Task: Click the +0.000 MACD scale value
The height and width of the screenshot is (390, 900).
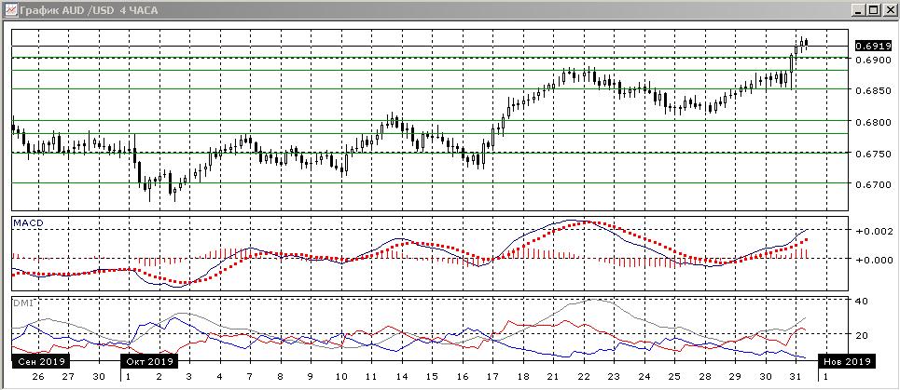Action: 873,260
